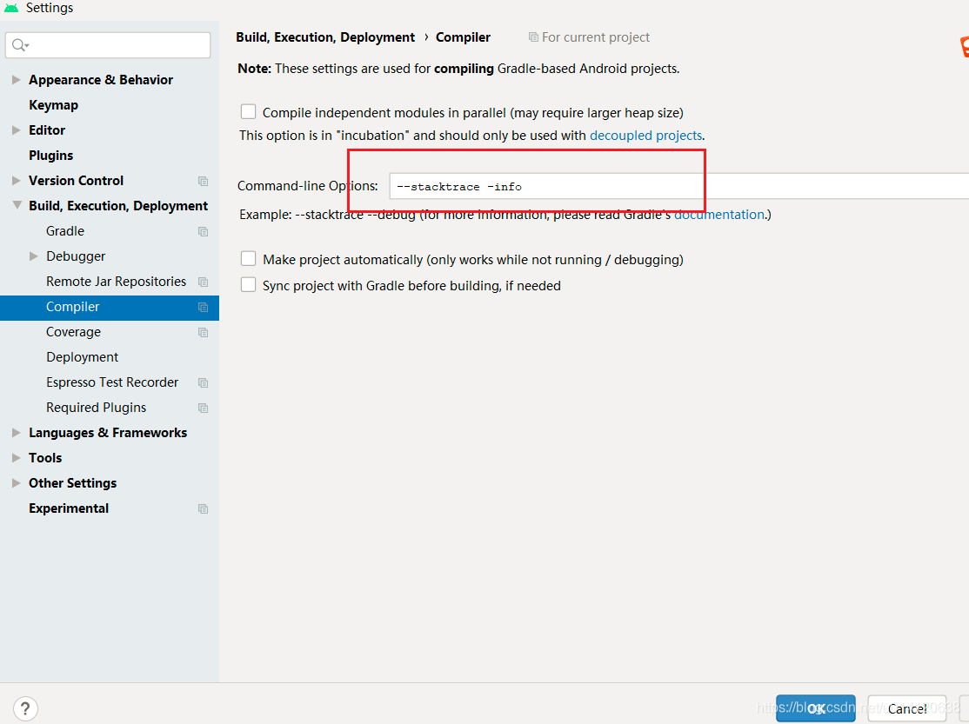969x724 pixels.
Task: Click the project icon beside Required Plugins
Action: (x=203, y=408)
